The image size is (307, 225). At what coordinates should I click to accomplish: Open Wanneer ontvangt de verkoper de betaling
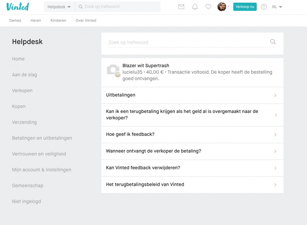(192, 151)
